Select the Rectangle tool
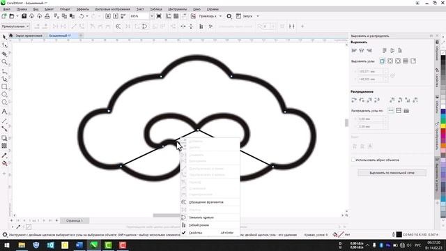Viewport: 446px width, 251px height. coord(4,86)
